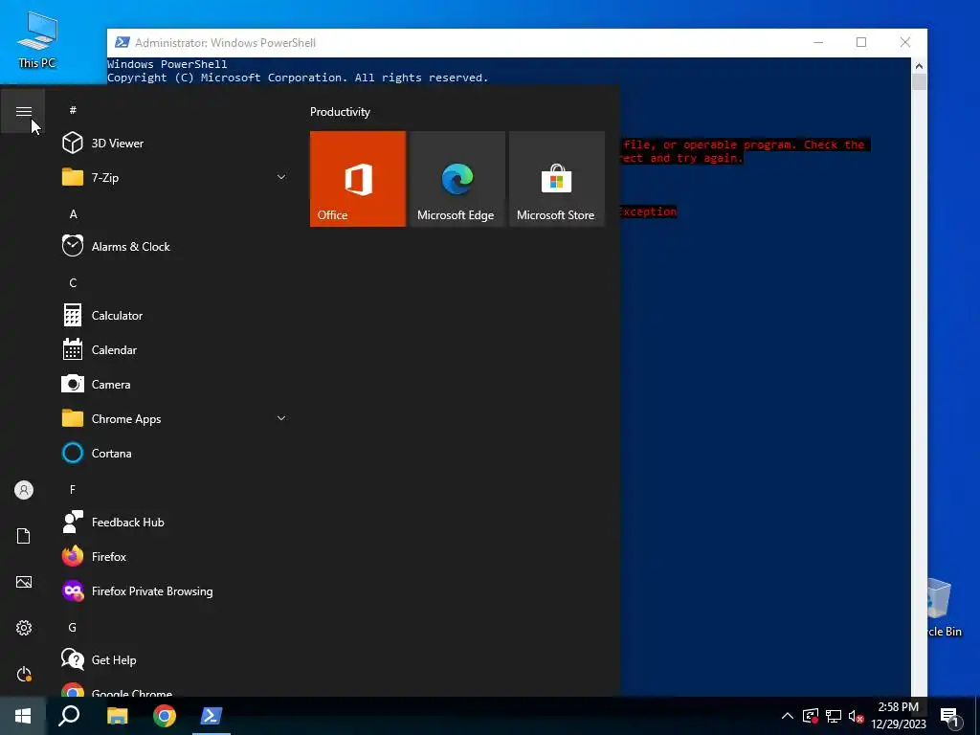The width and height of the screenshot is (980, 735).
Task: Open Firefox Private Browsing
Action: tap(174, 591)
